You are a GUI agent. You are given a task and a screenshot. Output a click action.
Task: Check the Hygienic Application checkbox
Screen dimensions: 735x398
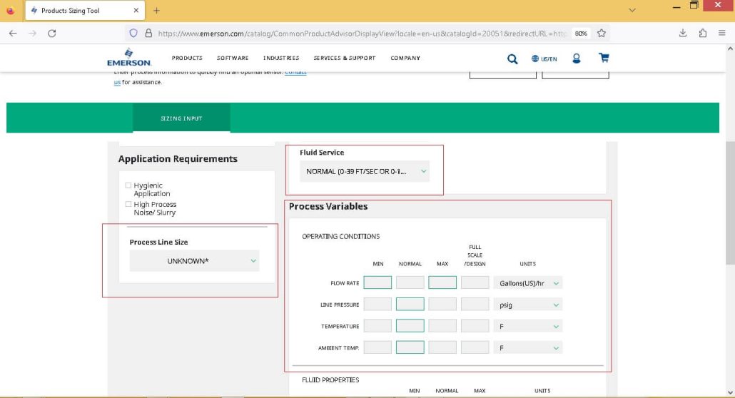pyautogui.click(x=128, y=185)
